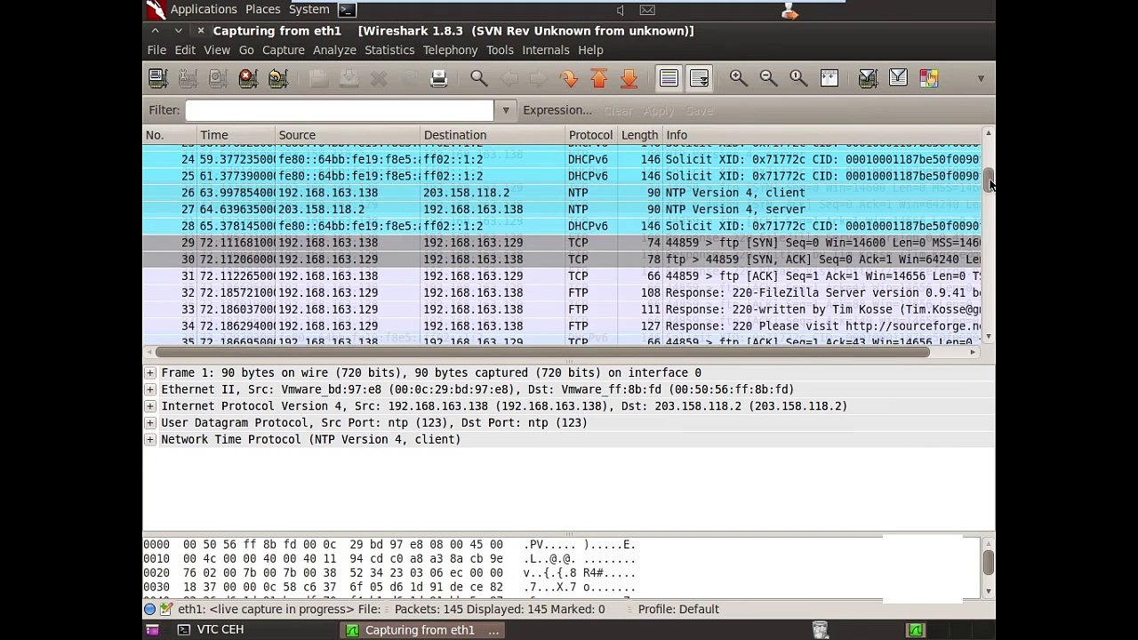Toggle auto scroll during live capture
This screenshot has height=640, width=1138.
pos(699,78)
